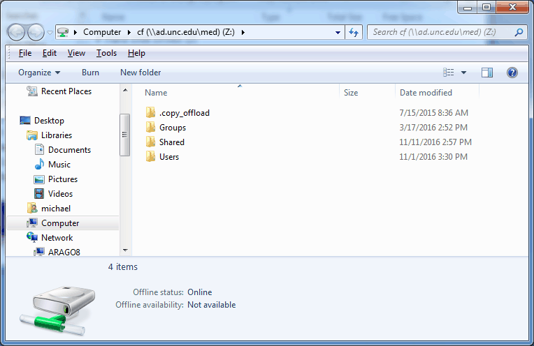
Task: Click the Back navigation arrow
Action: click(x=16, y=33)
